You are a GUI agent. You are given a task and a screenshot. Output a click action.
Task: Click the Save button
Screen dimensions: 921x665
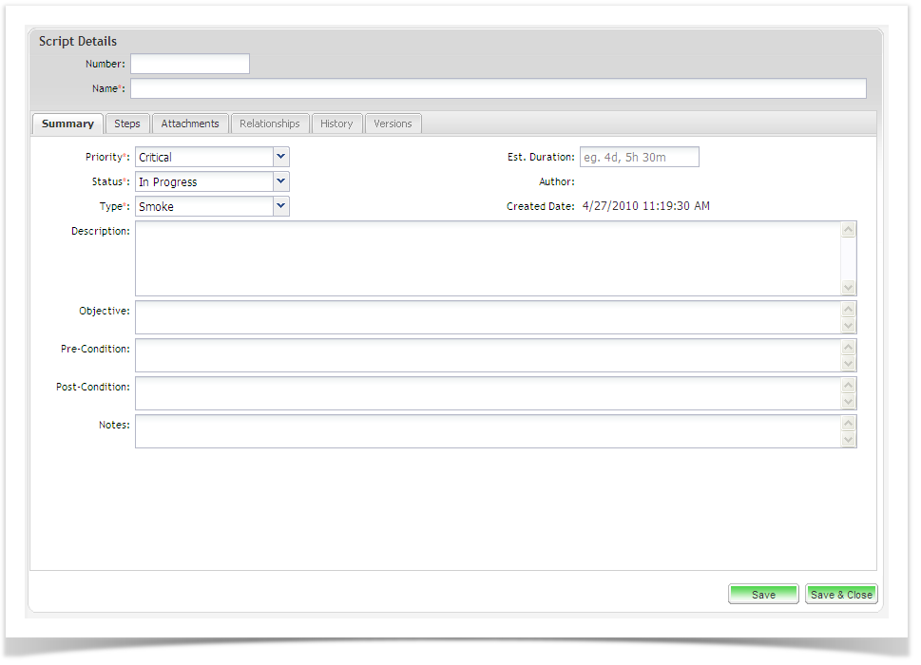pyautogui.click(x=763, y=595)
